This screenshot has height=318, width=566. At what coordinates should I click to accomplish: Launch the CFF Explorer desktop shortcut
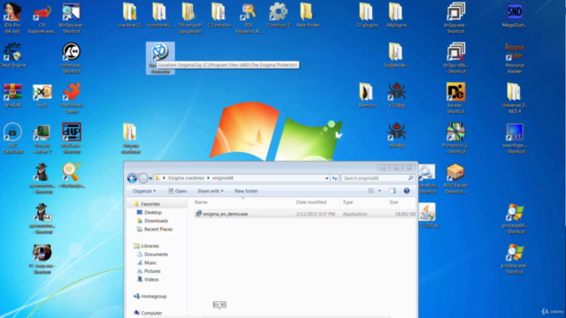tap(42, 18)
